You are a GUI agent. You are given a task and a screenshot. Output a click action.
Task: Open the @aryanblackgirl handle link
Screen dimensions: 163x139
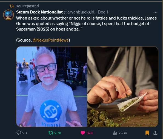[x=79, y=12]
